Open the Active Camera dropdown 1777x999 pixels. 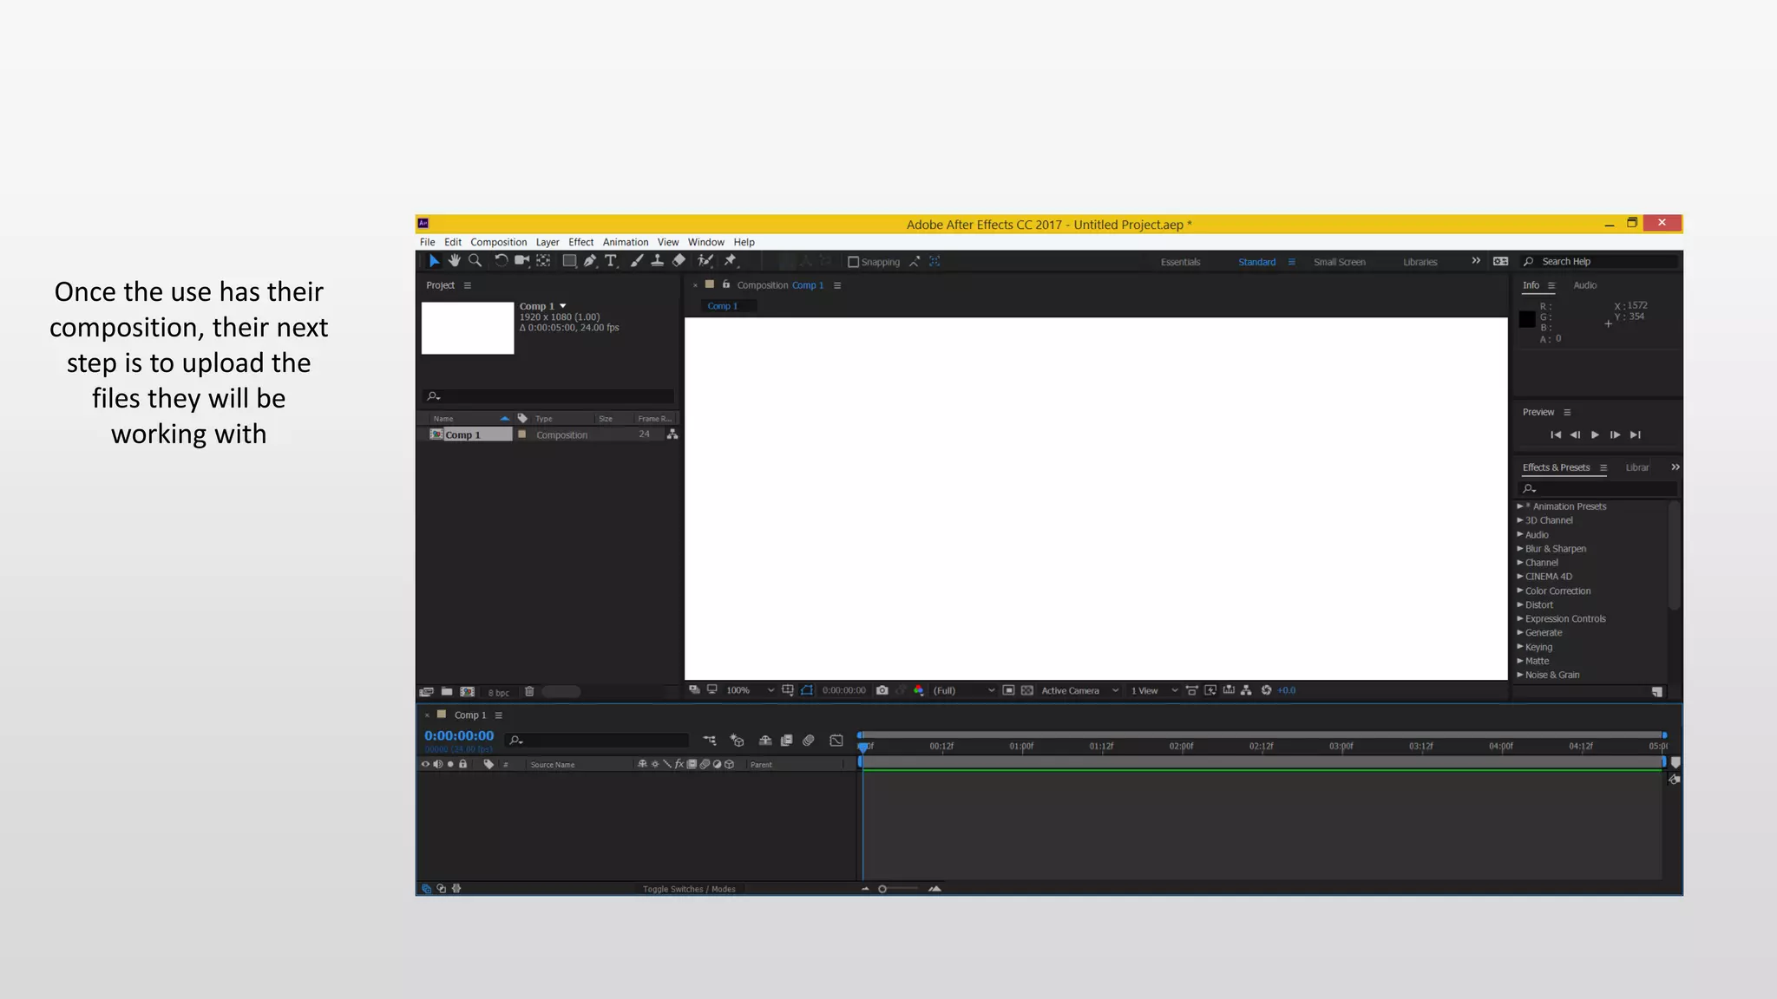tap(1079, 690)
